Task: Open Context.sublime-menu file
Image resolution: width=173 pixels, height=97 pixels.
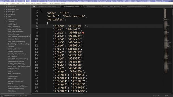Action: click(15, 51)
